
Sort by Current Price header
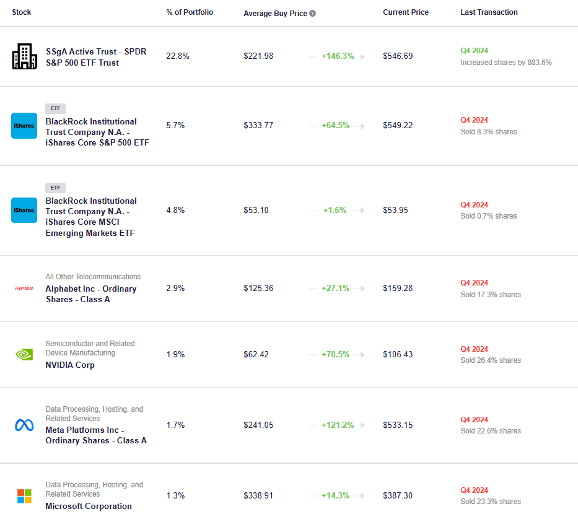[x=406, y=12]
